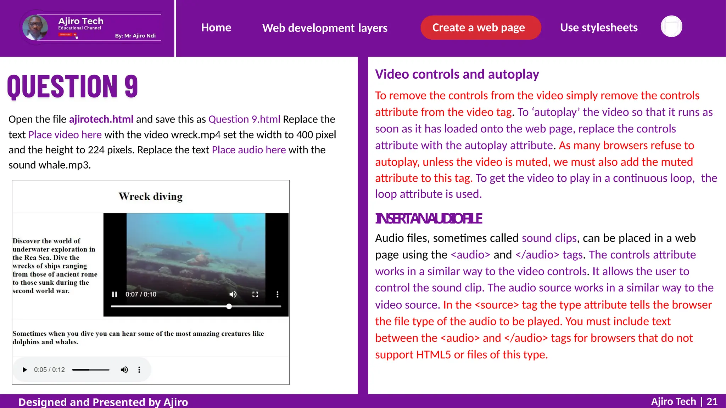Click the presenter profile photo

point(35,28)
